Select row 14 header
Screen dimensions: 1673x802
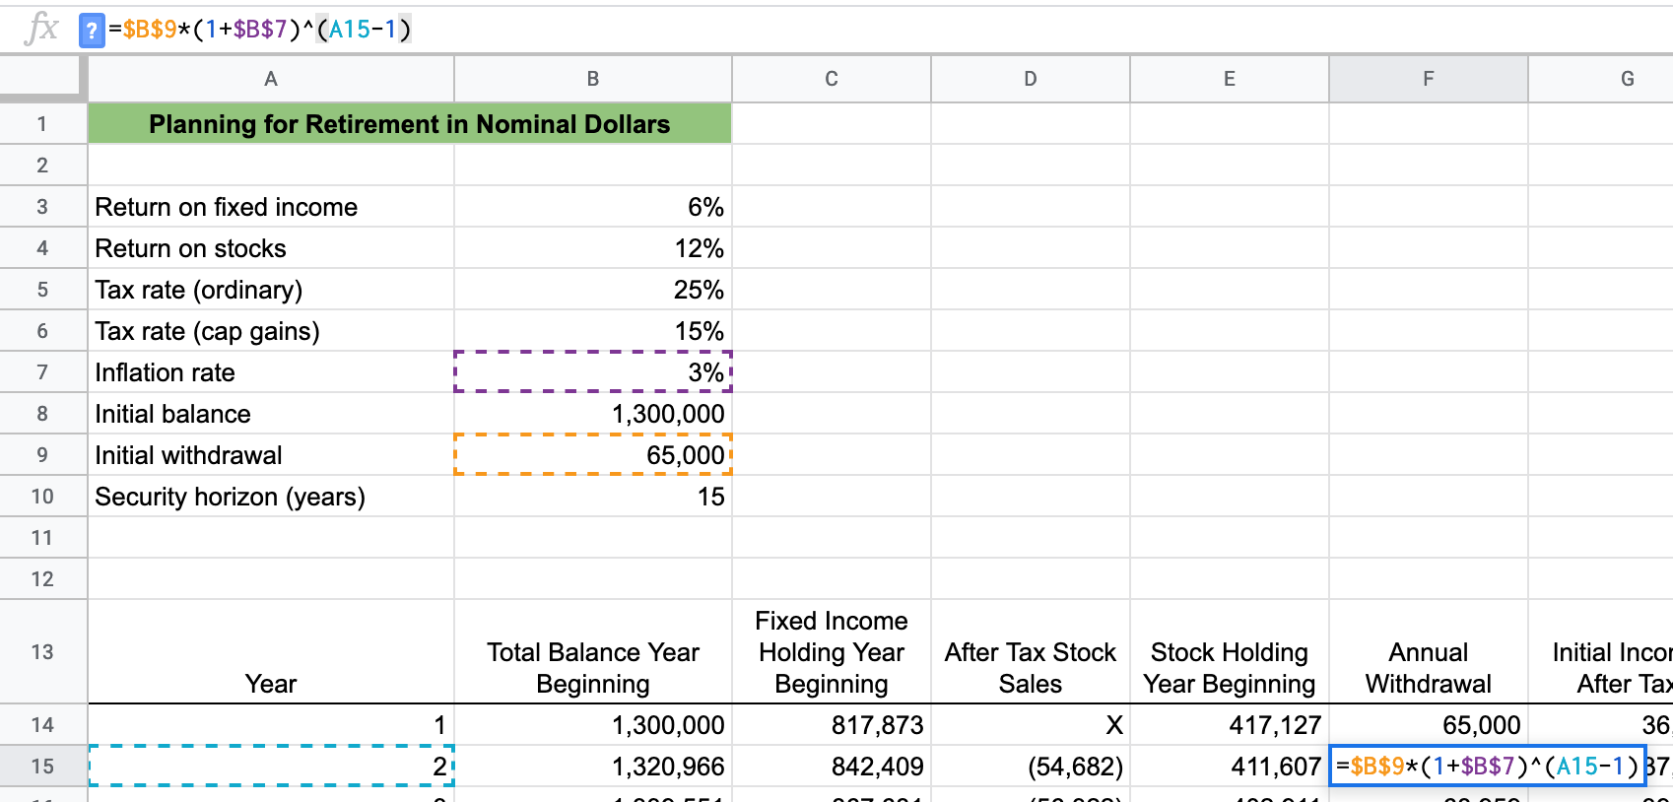(42, 725)
